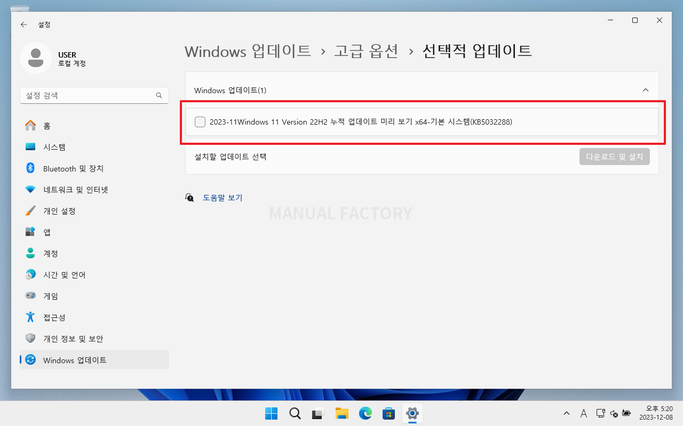Close the Settings window
683x426 pixels.
tap(660, 20)
